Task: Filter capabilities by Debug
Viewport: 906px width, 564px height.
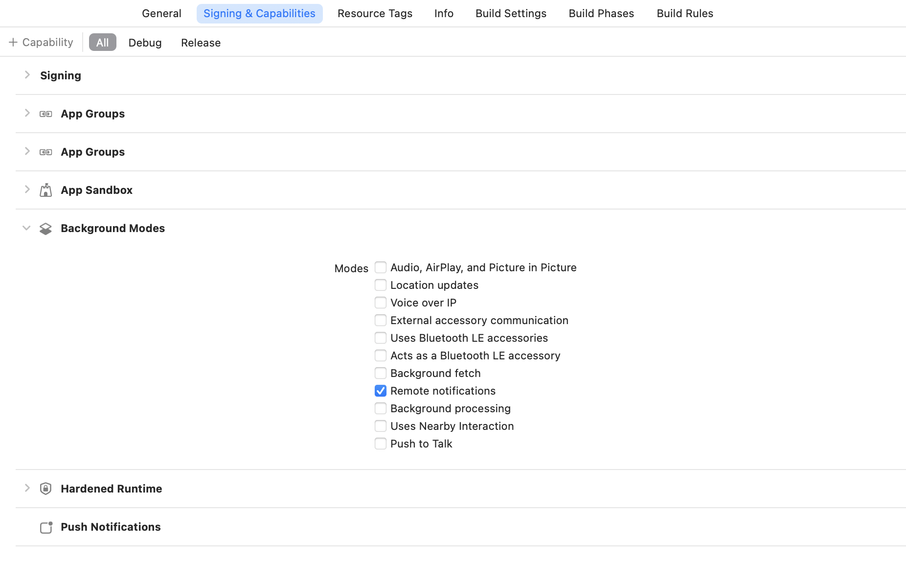Action: [x=145, y=43]
